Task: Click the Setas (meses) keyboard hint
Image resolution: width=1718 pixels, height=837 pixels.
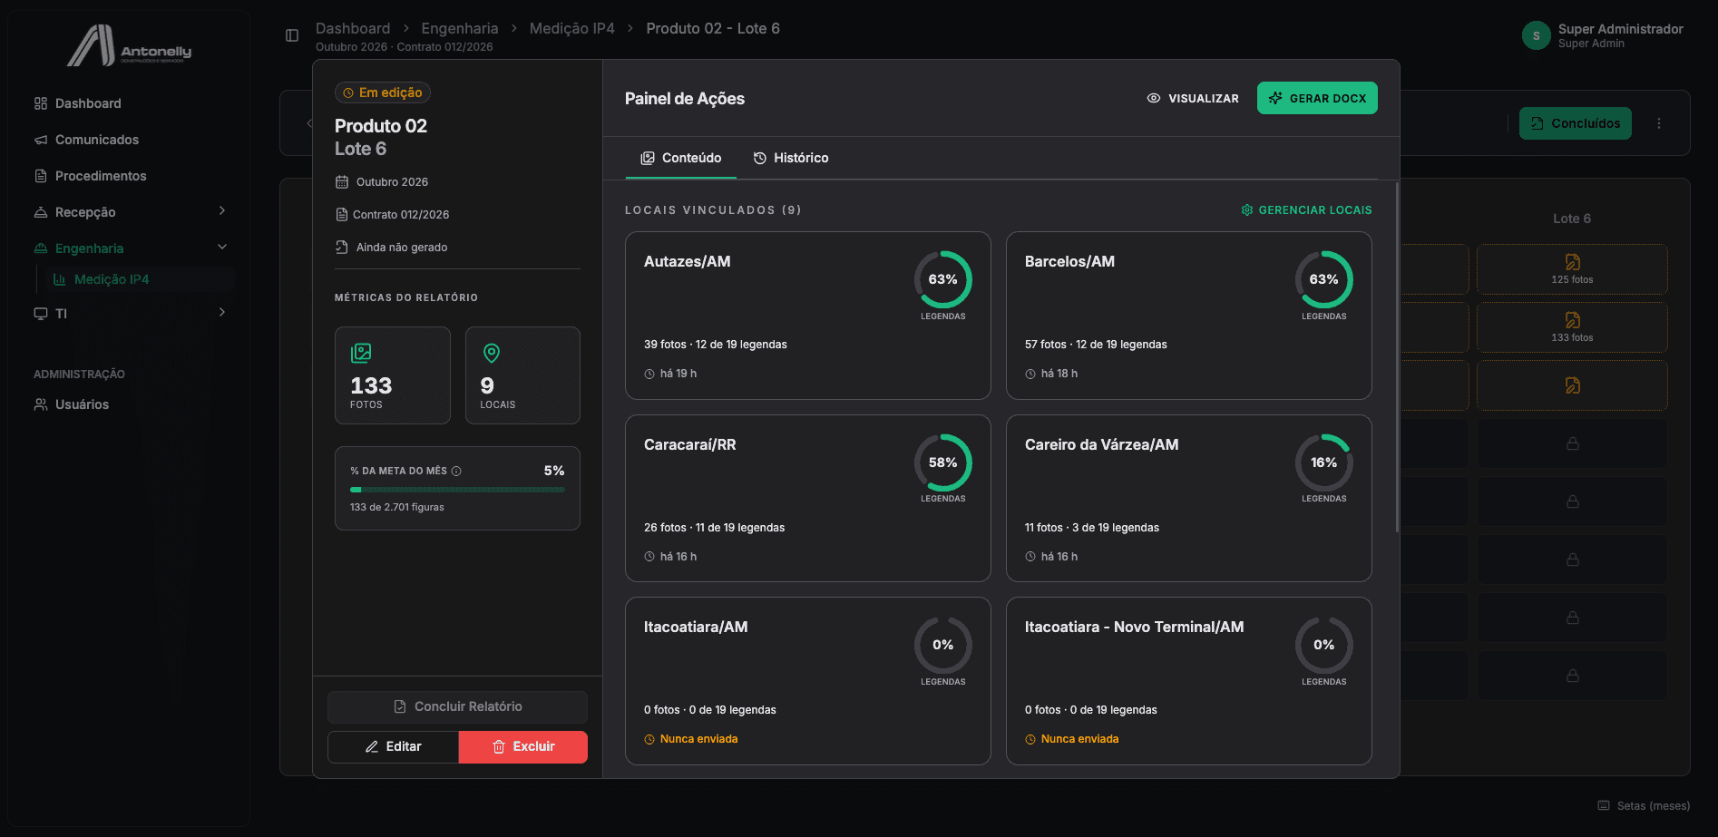Action: click(x=1644, y=805)
